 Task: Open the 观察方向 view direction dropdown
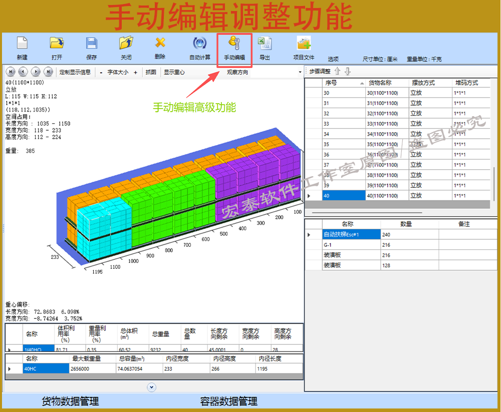pyautogui.click(x=300, y=72)
